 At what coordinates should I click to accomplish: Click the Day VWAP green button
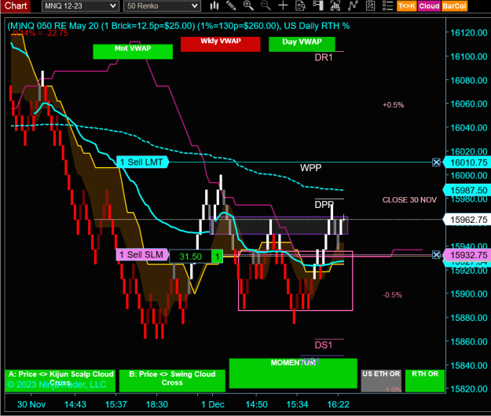tap(302, 44)
